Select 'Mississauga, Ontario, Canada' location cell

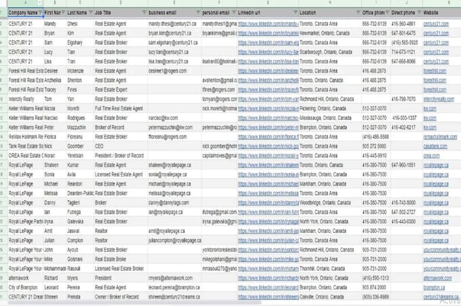330,118
